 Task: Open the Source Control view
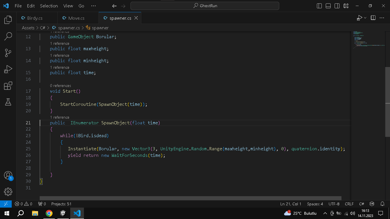8,53
